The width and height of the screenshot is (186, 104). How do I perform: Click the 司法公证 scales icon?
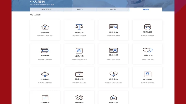79,27
